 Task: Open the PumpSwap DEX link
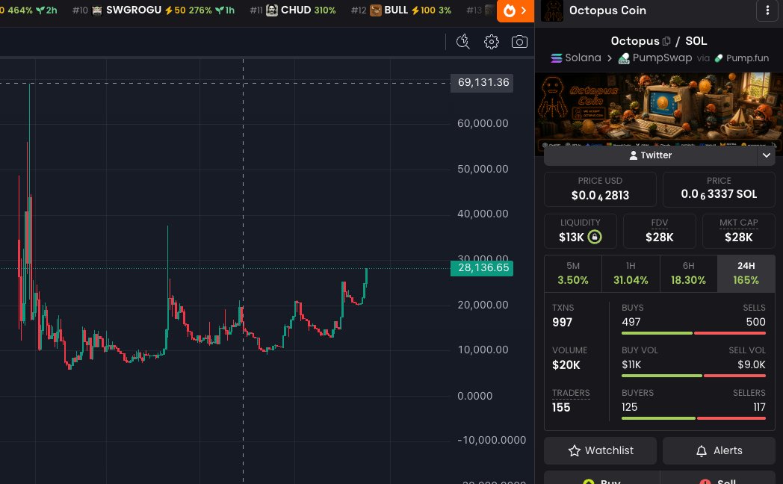coord(655,58)
